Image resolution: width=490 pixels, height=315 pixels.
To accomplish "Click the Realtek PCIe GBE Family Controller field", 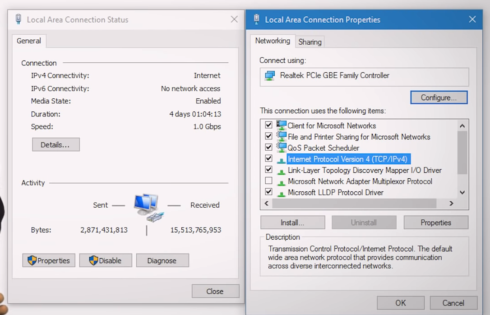I will point(365,77).
